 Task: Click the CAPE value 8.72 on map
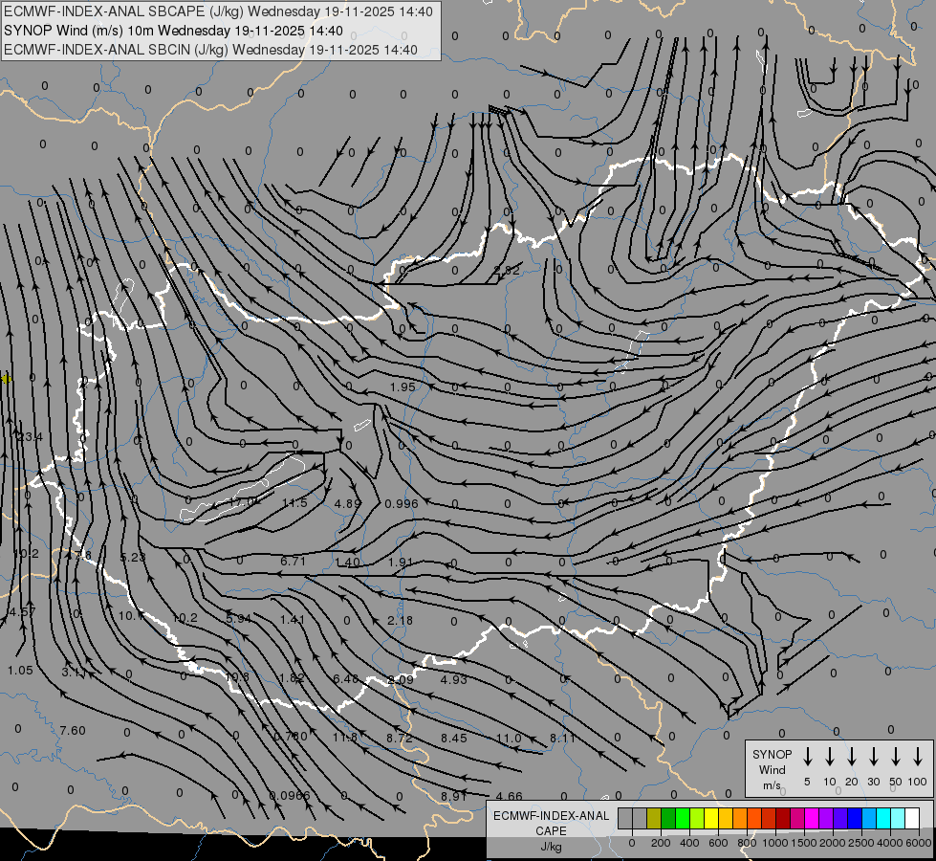(x=400, y=738)
